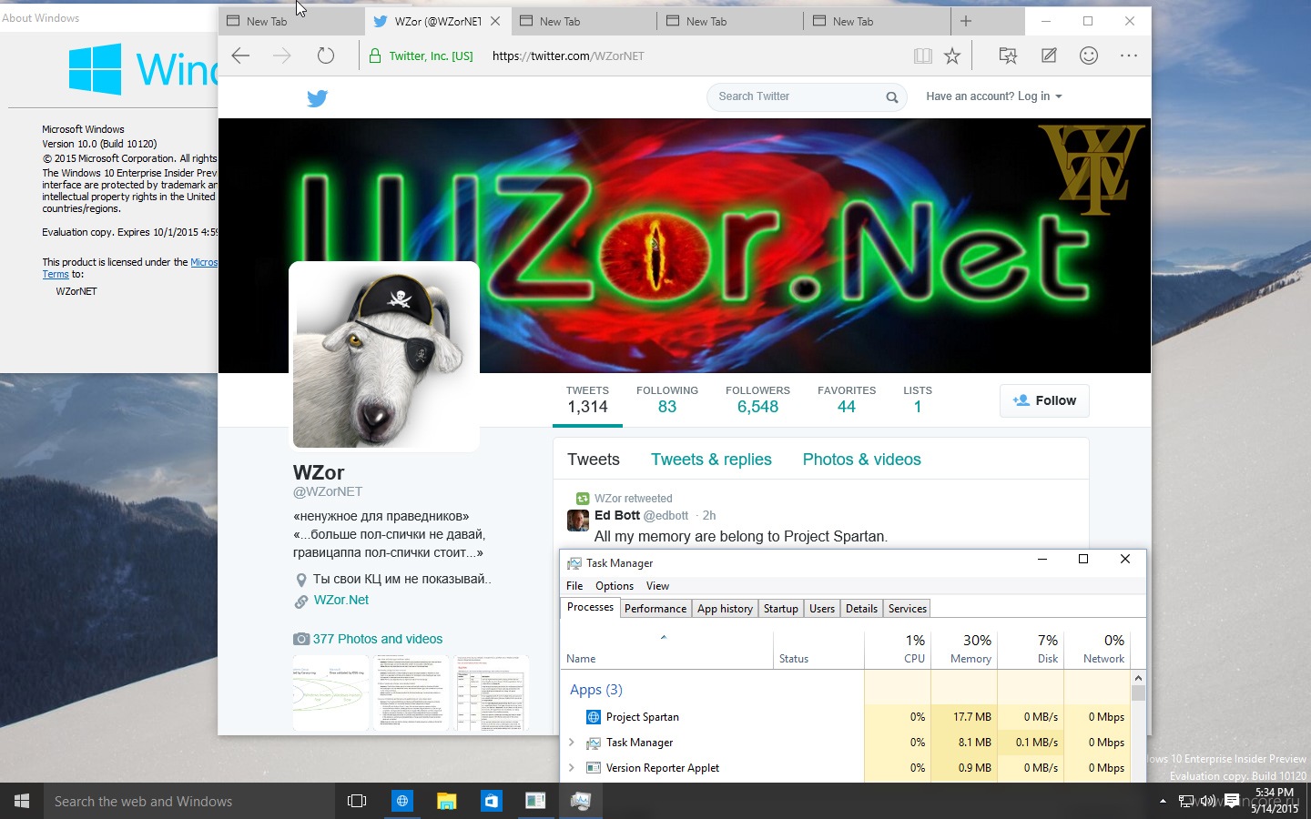Reload the Twitter page
Screen dimensions: 1311x819
pos(325,56)
